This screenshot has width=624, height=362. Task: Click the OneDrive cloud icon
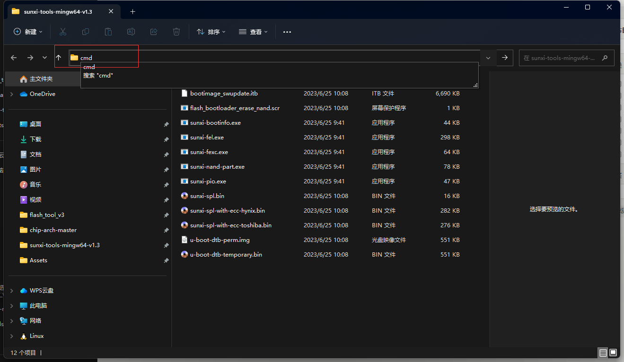click(24, 94)
